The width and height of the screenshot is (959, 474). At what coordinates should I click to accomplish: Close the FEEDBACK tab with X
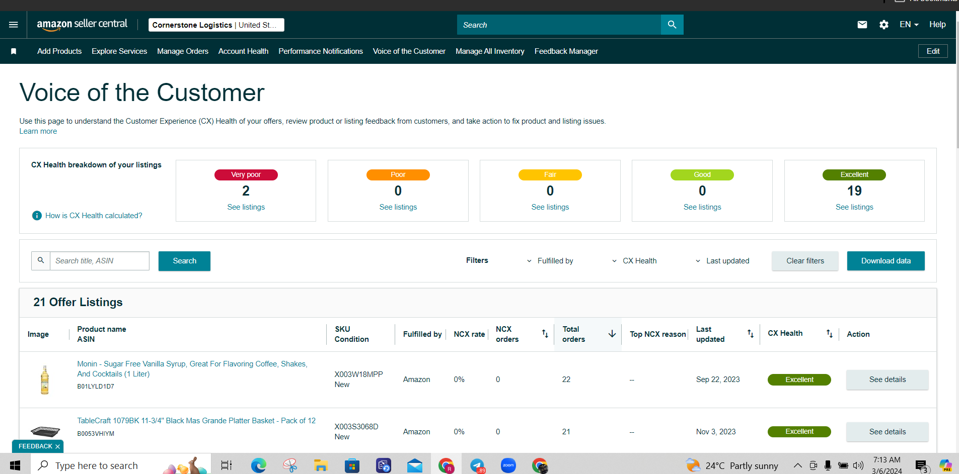[58, 446]
